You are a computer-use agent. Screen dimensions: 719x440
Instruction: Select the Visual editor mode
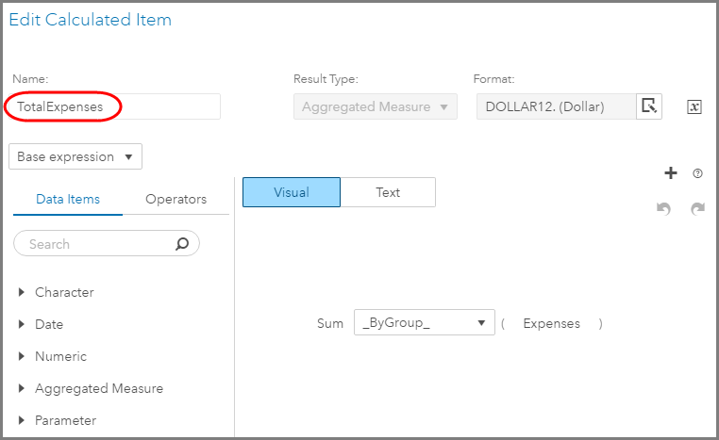[x=292, y=192]
